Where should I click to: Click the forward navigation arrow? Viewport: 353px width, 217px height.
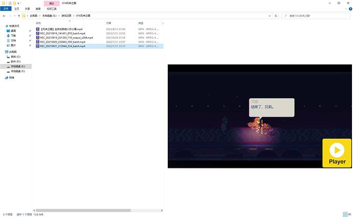[9, 16]
